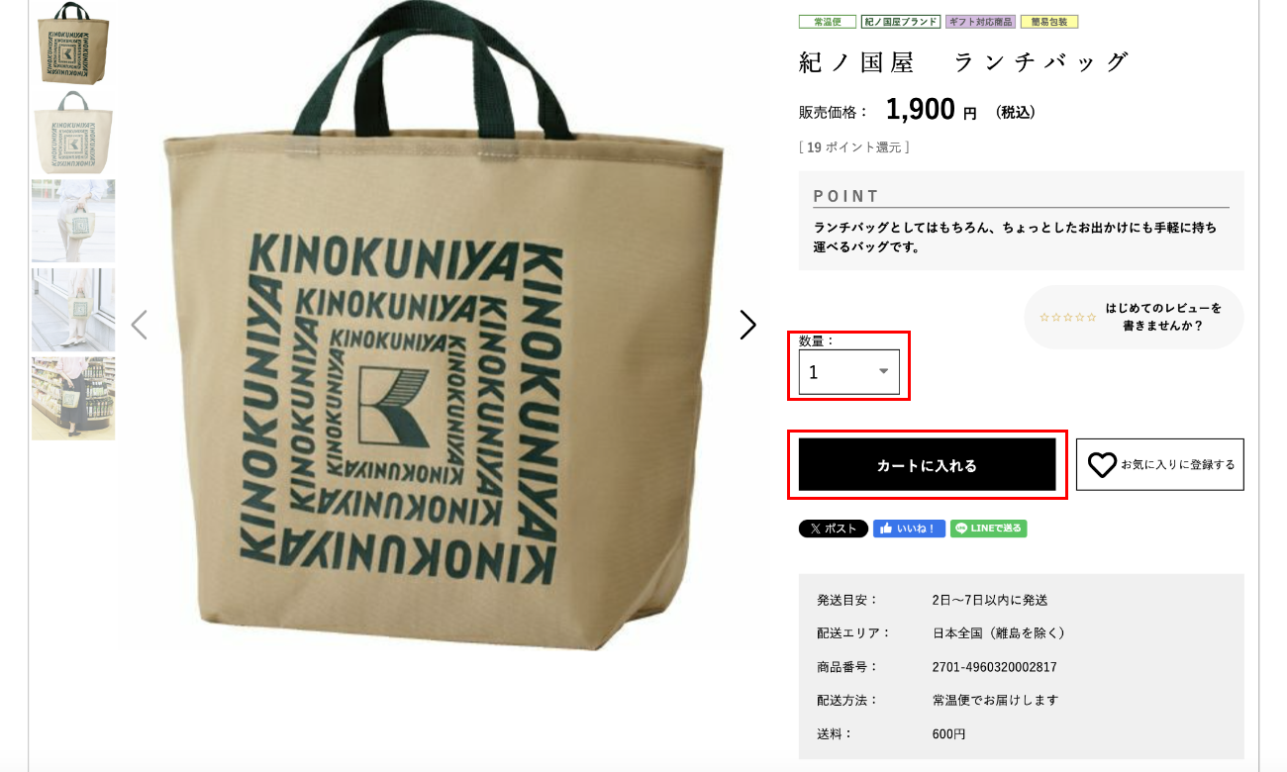The width and height of the screenshot is (1287, 772).
Task: Select second white bag thumbnail
Action: pos(73,132)
